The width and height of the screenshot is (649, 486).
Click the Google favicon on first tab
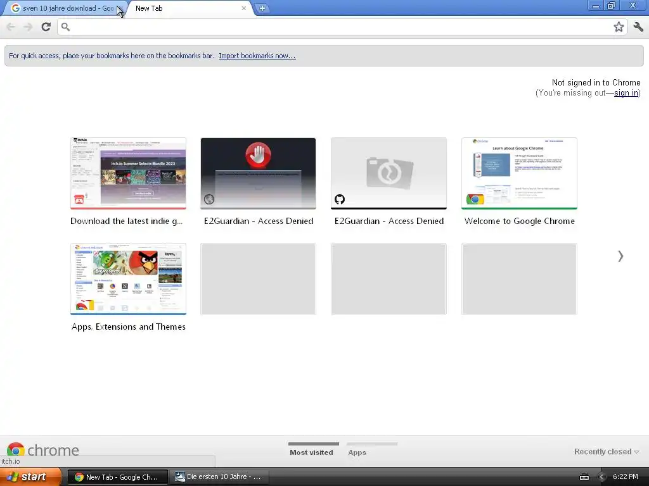pyautogui.click(x=15, y=8)
